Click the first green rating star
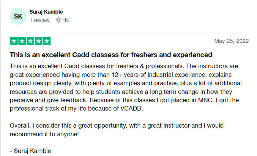The height and width of the screenshot is (156, 257). pyautogui.click(x=14, y=41)
